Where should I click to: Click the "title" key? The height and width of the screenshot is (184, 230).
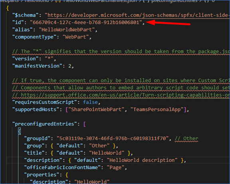[x=34, y=153]
